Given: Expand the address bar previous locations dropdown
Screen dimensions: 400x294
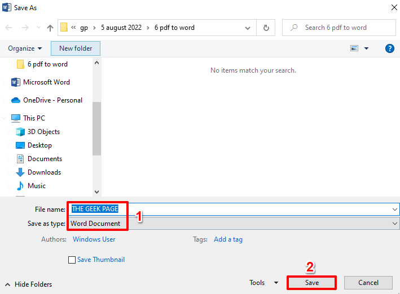Looking at the screenshot, I should click(x=248, y=28).
